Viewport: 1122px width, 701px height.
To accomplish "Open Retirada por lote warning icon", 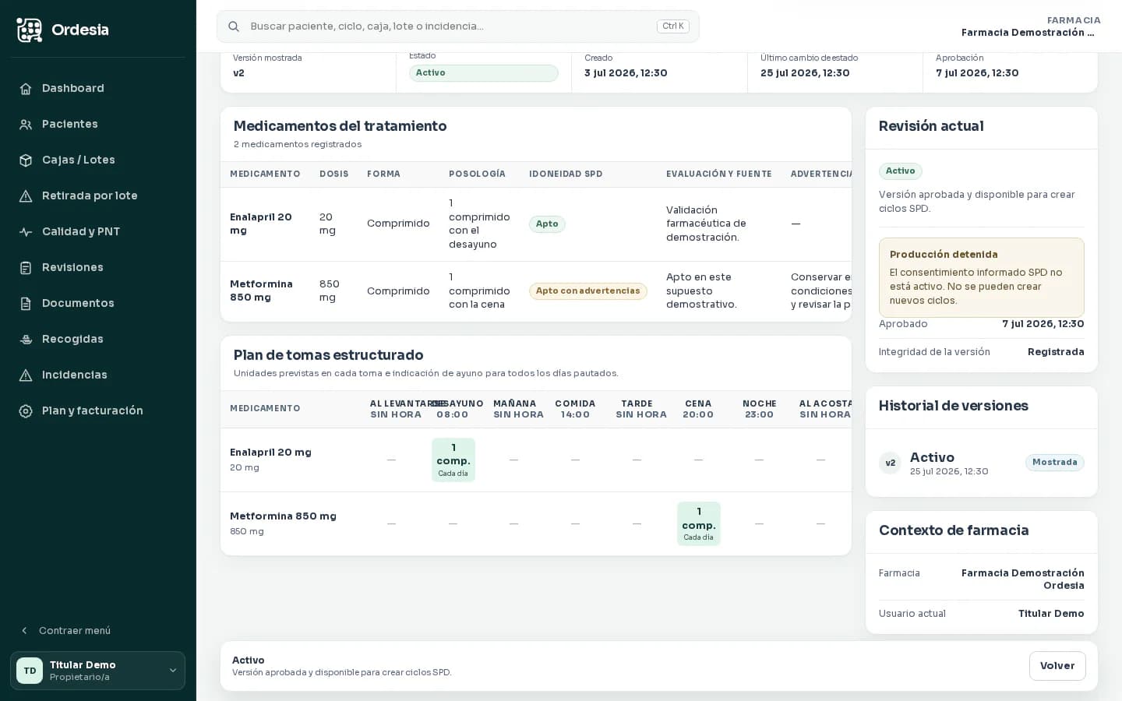I will 26,196.
